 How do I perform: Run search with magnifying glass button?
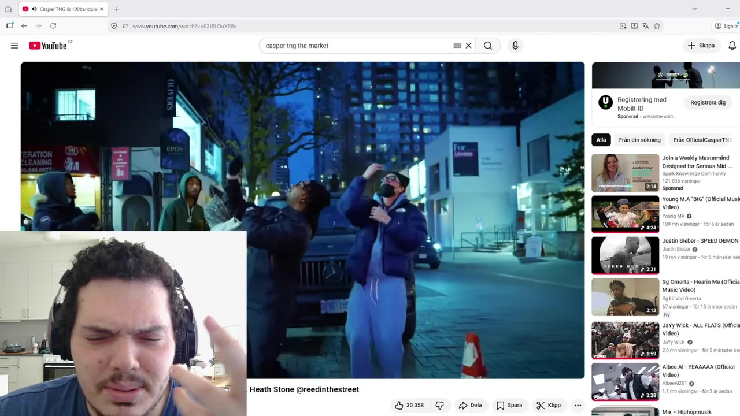tap(488, 46)
